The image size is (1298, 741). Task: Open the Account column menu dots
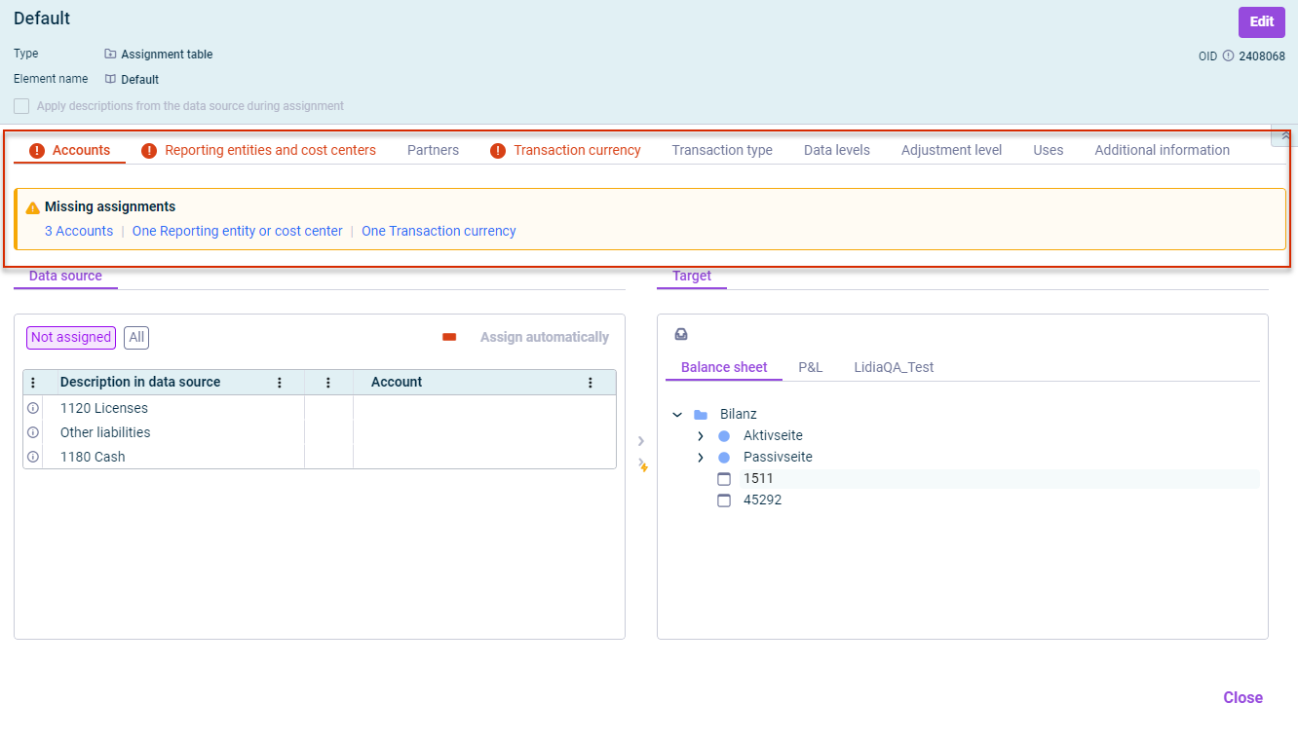click(591, 383)
